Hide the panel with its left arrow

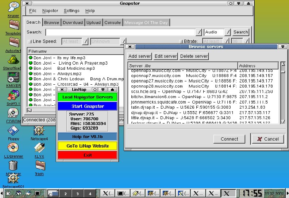[x=1, y=193]
